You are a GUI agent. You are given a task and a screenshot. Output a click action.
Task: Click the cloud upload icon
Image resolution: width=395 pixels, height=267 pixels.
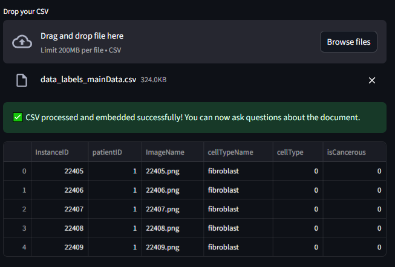click(x=22, y=42)
